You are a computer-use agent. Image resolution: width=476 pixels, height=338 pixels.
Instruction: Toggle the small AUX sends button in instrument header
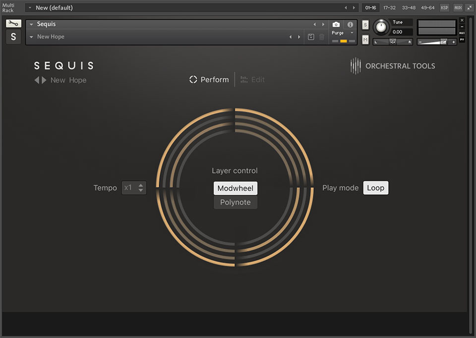(x=462, y=33)
